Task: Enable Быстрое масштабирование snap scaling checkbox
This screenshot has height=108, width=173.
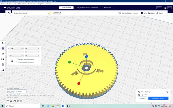Action: click(x=17, y=59)
